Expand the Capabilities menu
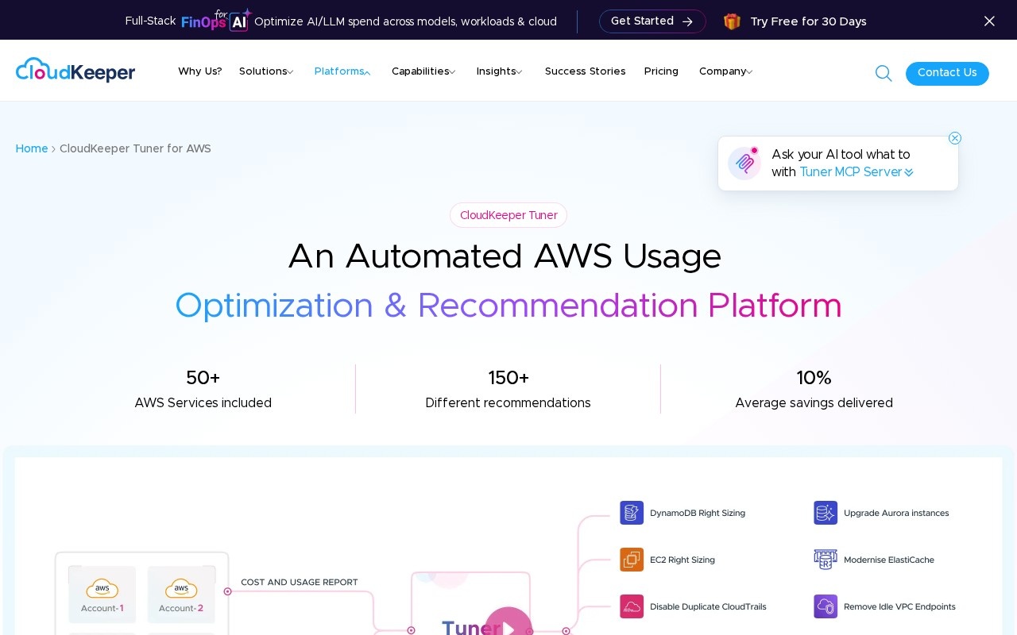This screenshot has width=1017, height=635. [x=423, y=71]
